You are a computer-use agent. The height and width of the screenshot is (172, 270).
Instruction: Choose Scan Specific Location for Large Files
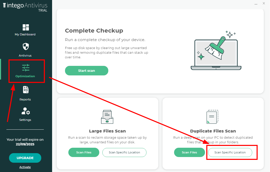[124, 152]
